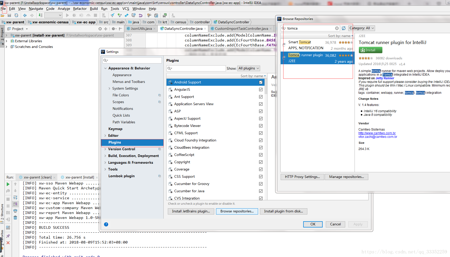This screenshot has height=257, width=450.
Task: Open the http://www.camtwo.com.br vendor link
Action: 377,133
